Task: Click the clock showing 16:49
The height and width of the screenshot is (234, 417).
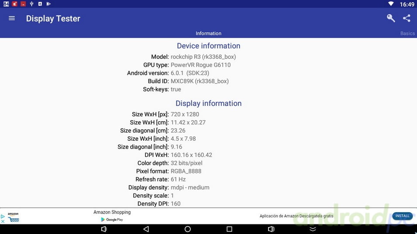Action: tap(407, 4)
